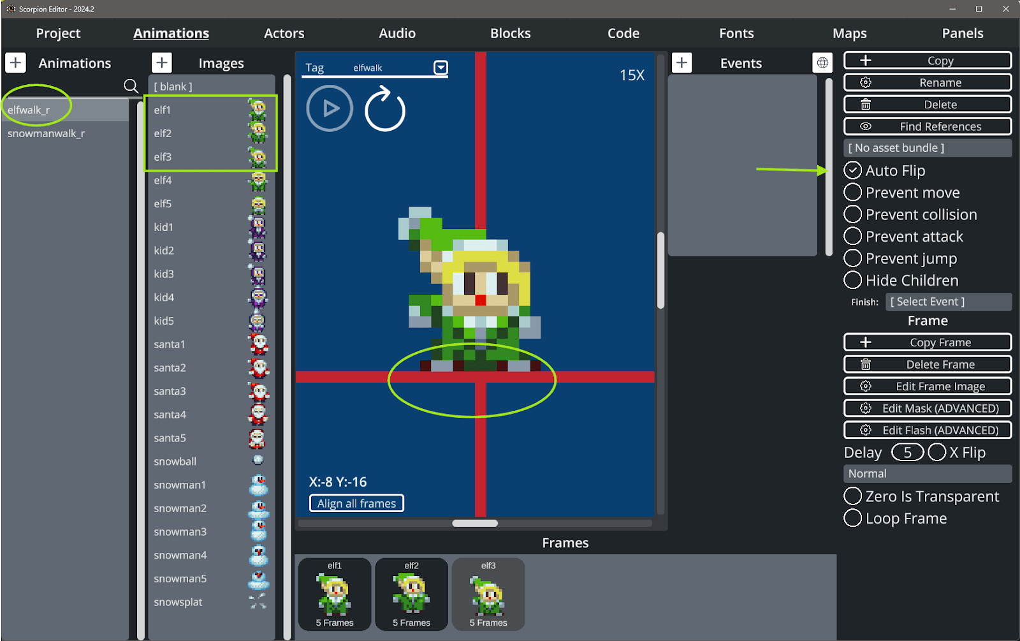Enable the Prevent jump option
Screen dimensions: 1020x641
852,258
